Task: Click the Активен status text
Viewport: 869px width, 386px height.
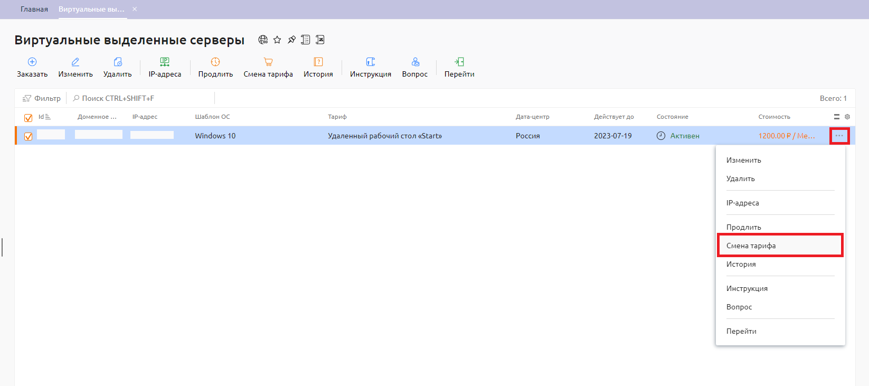Action: tap(685, 136)
